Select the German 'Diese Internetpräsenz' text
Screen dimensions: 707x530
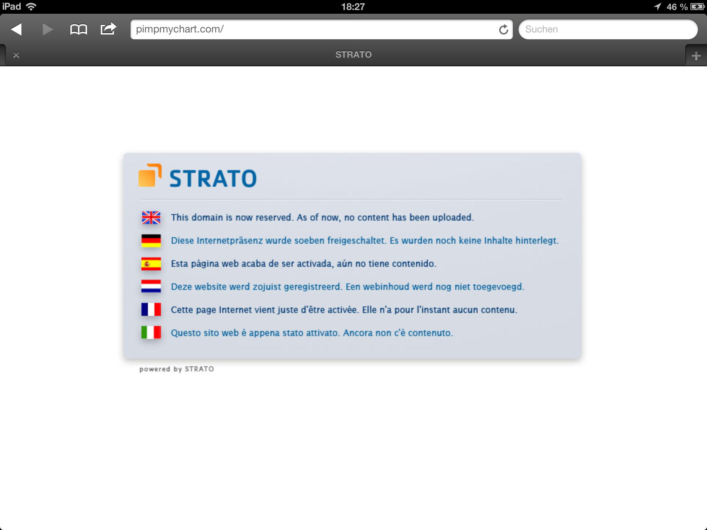[365, 241]
